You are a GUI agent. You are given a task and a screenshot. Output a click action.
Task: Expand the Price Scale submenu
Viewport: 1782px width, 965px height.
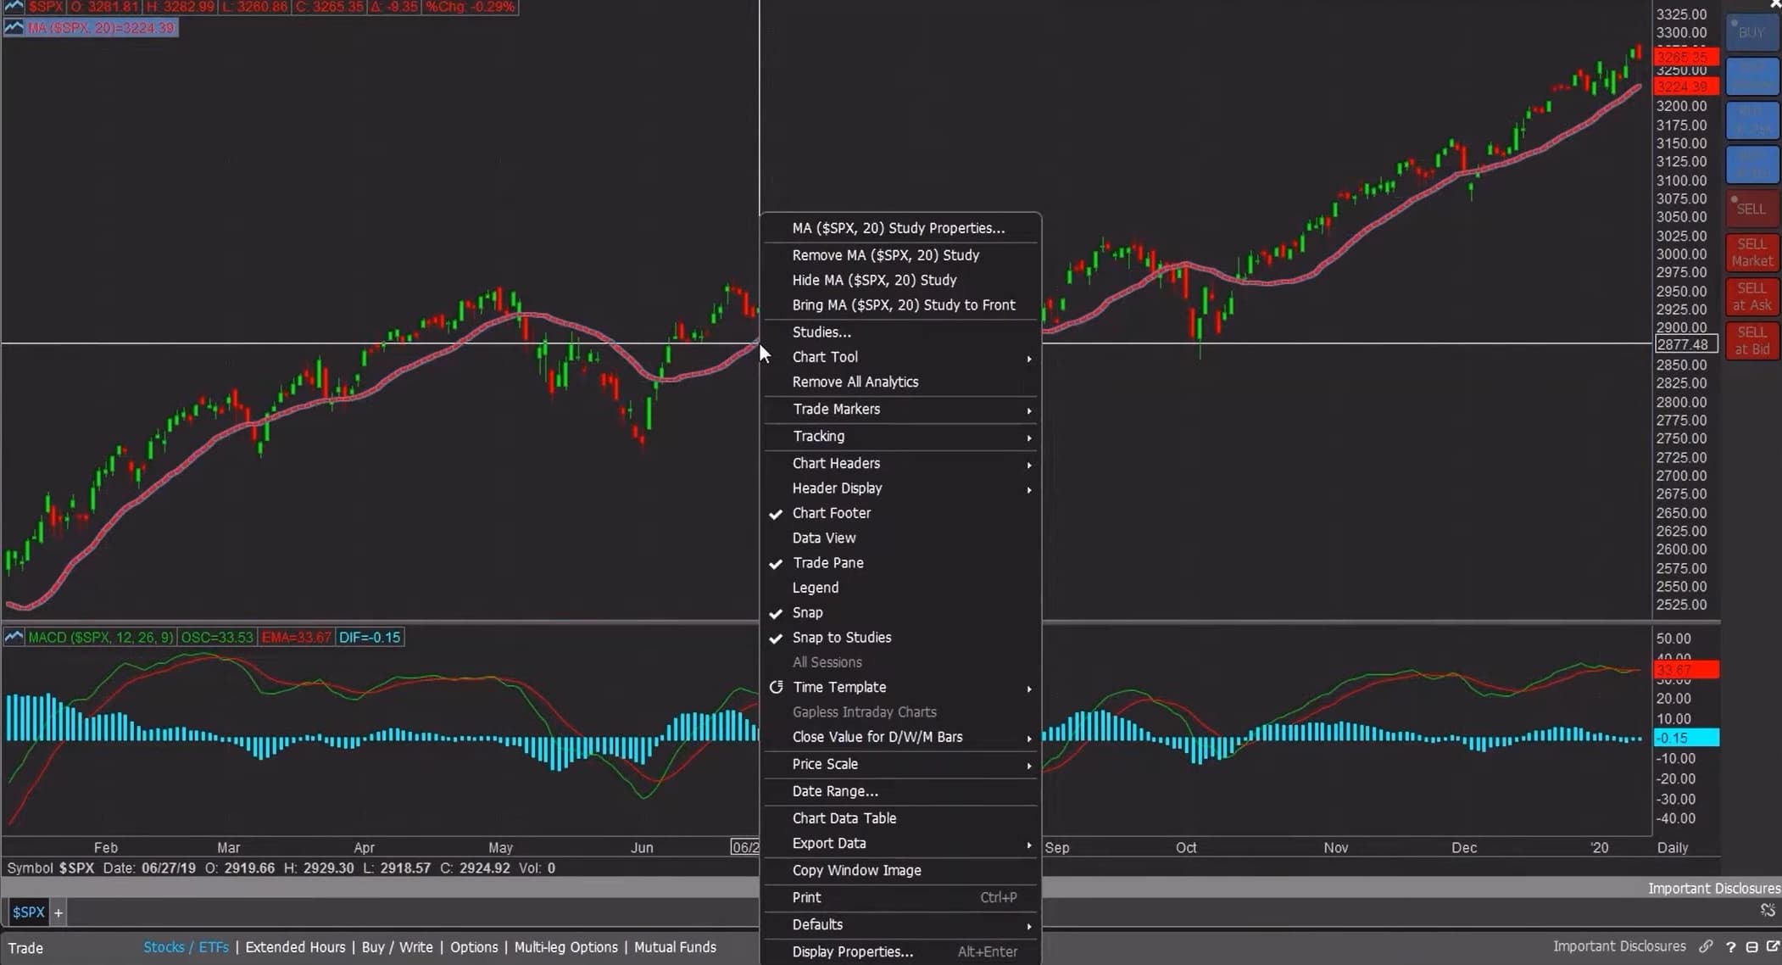(x=900, y=764)
